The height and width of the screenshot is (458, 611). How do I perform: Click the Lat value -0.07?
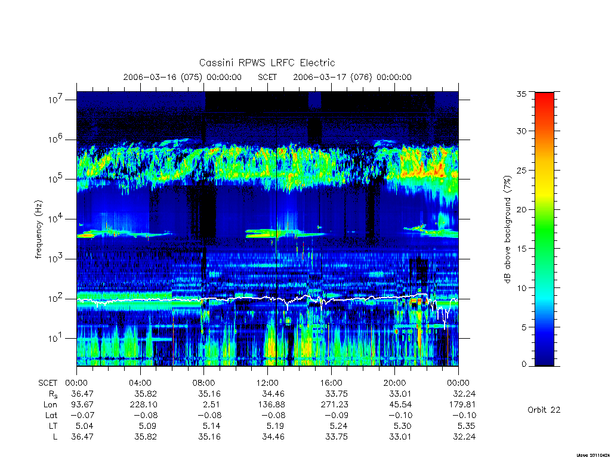(x=82, y=416)
